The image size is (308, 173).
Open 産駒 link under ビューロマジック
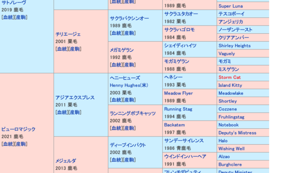(20, 144)
